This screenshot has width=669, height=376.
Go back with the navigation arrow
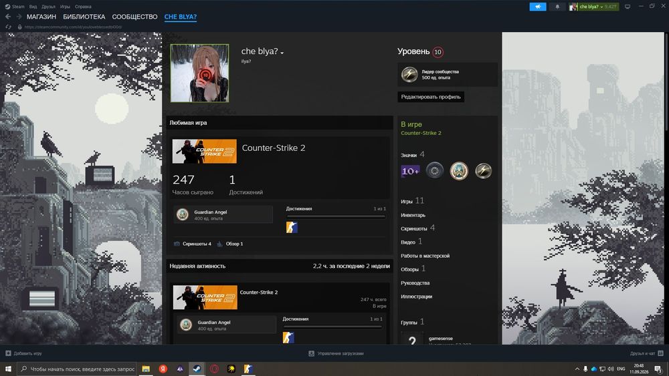[x=8, y=17]
